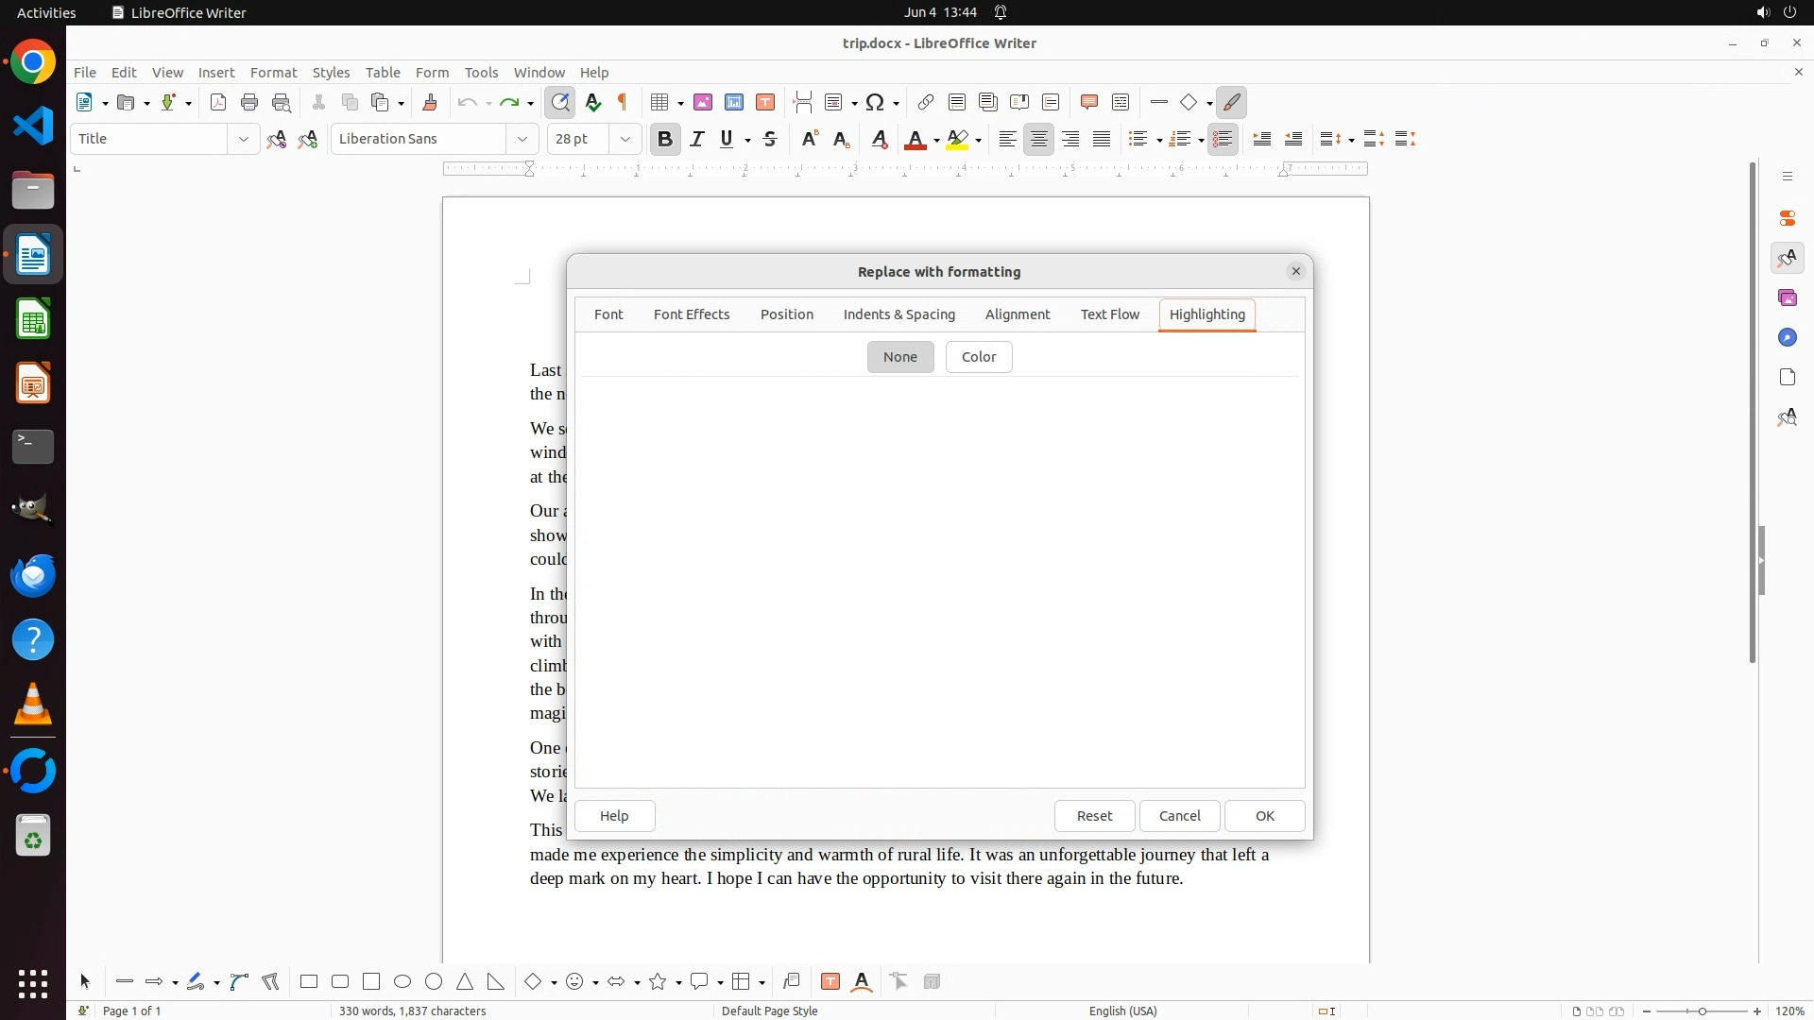Screen dimensions: 1814x1020
Task: Click the Insert Hyperlink icon
Action: pos(926,103)
